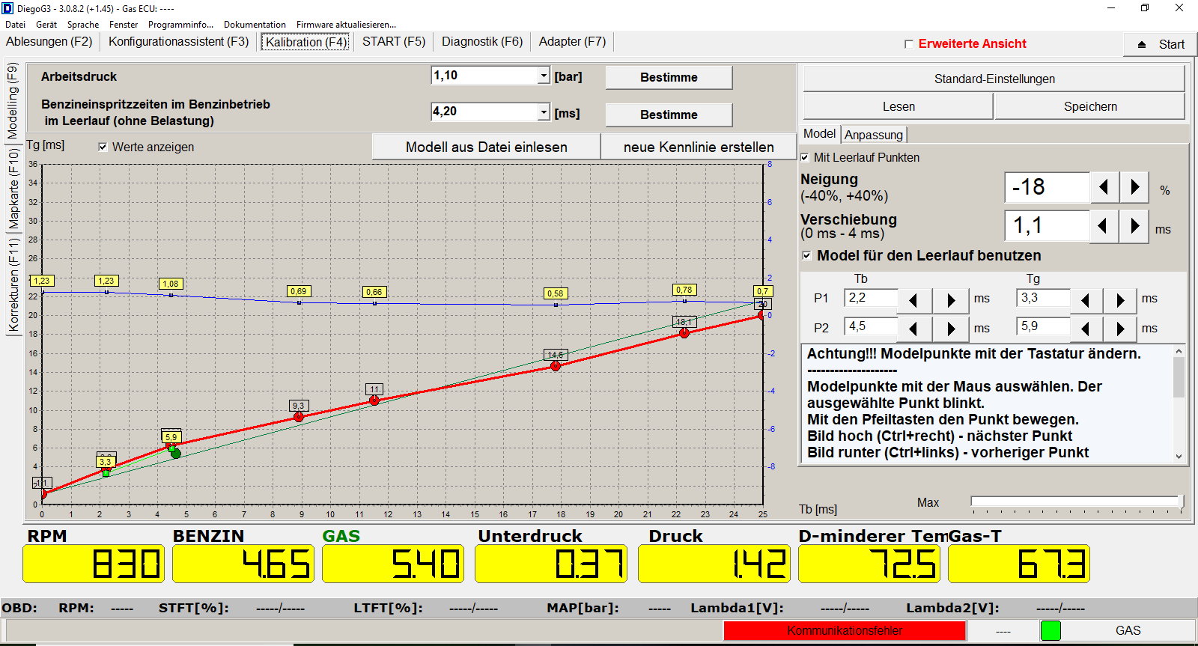Click the green GAS status indicator

pos(1050,630)
